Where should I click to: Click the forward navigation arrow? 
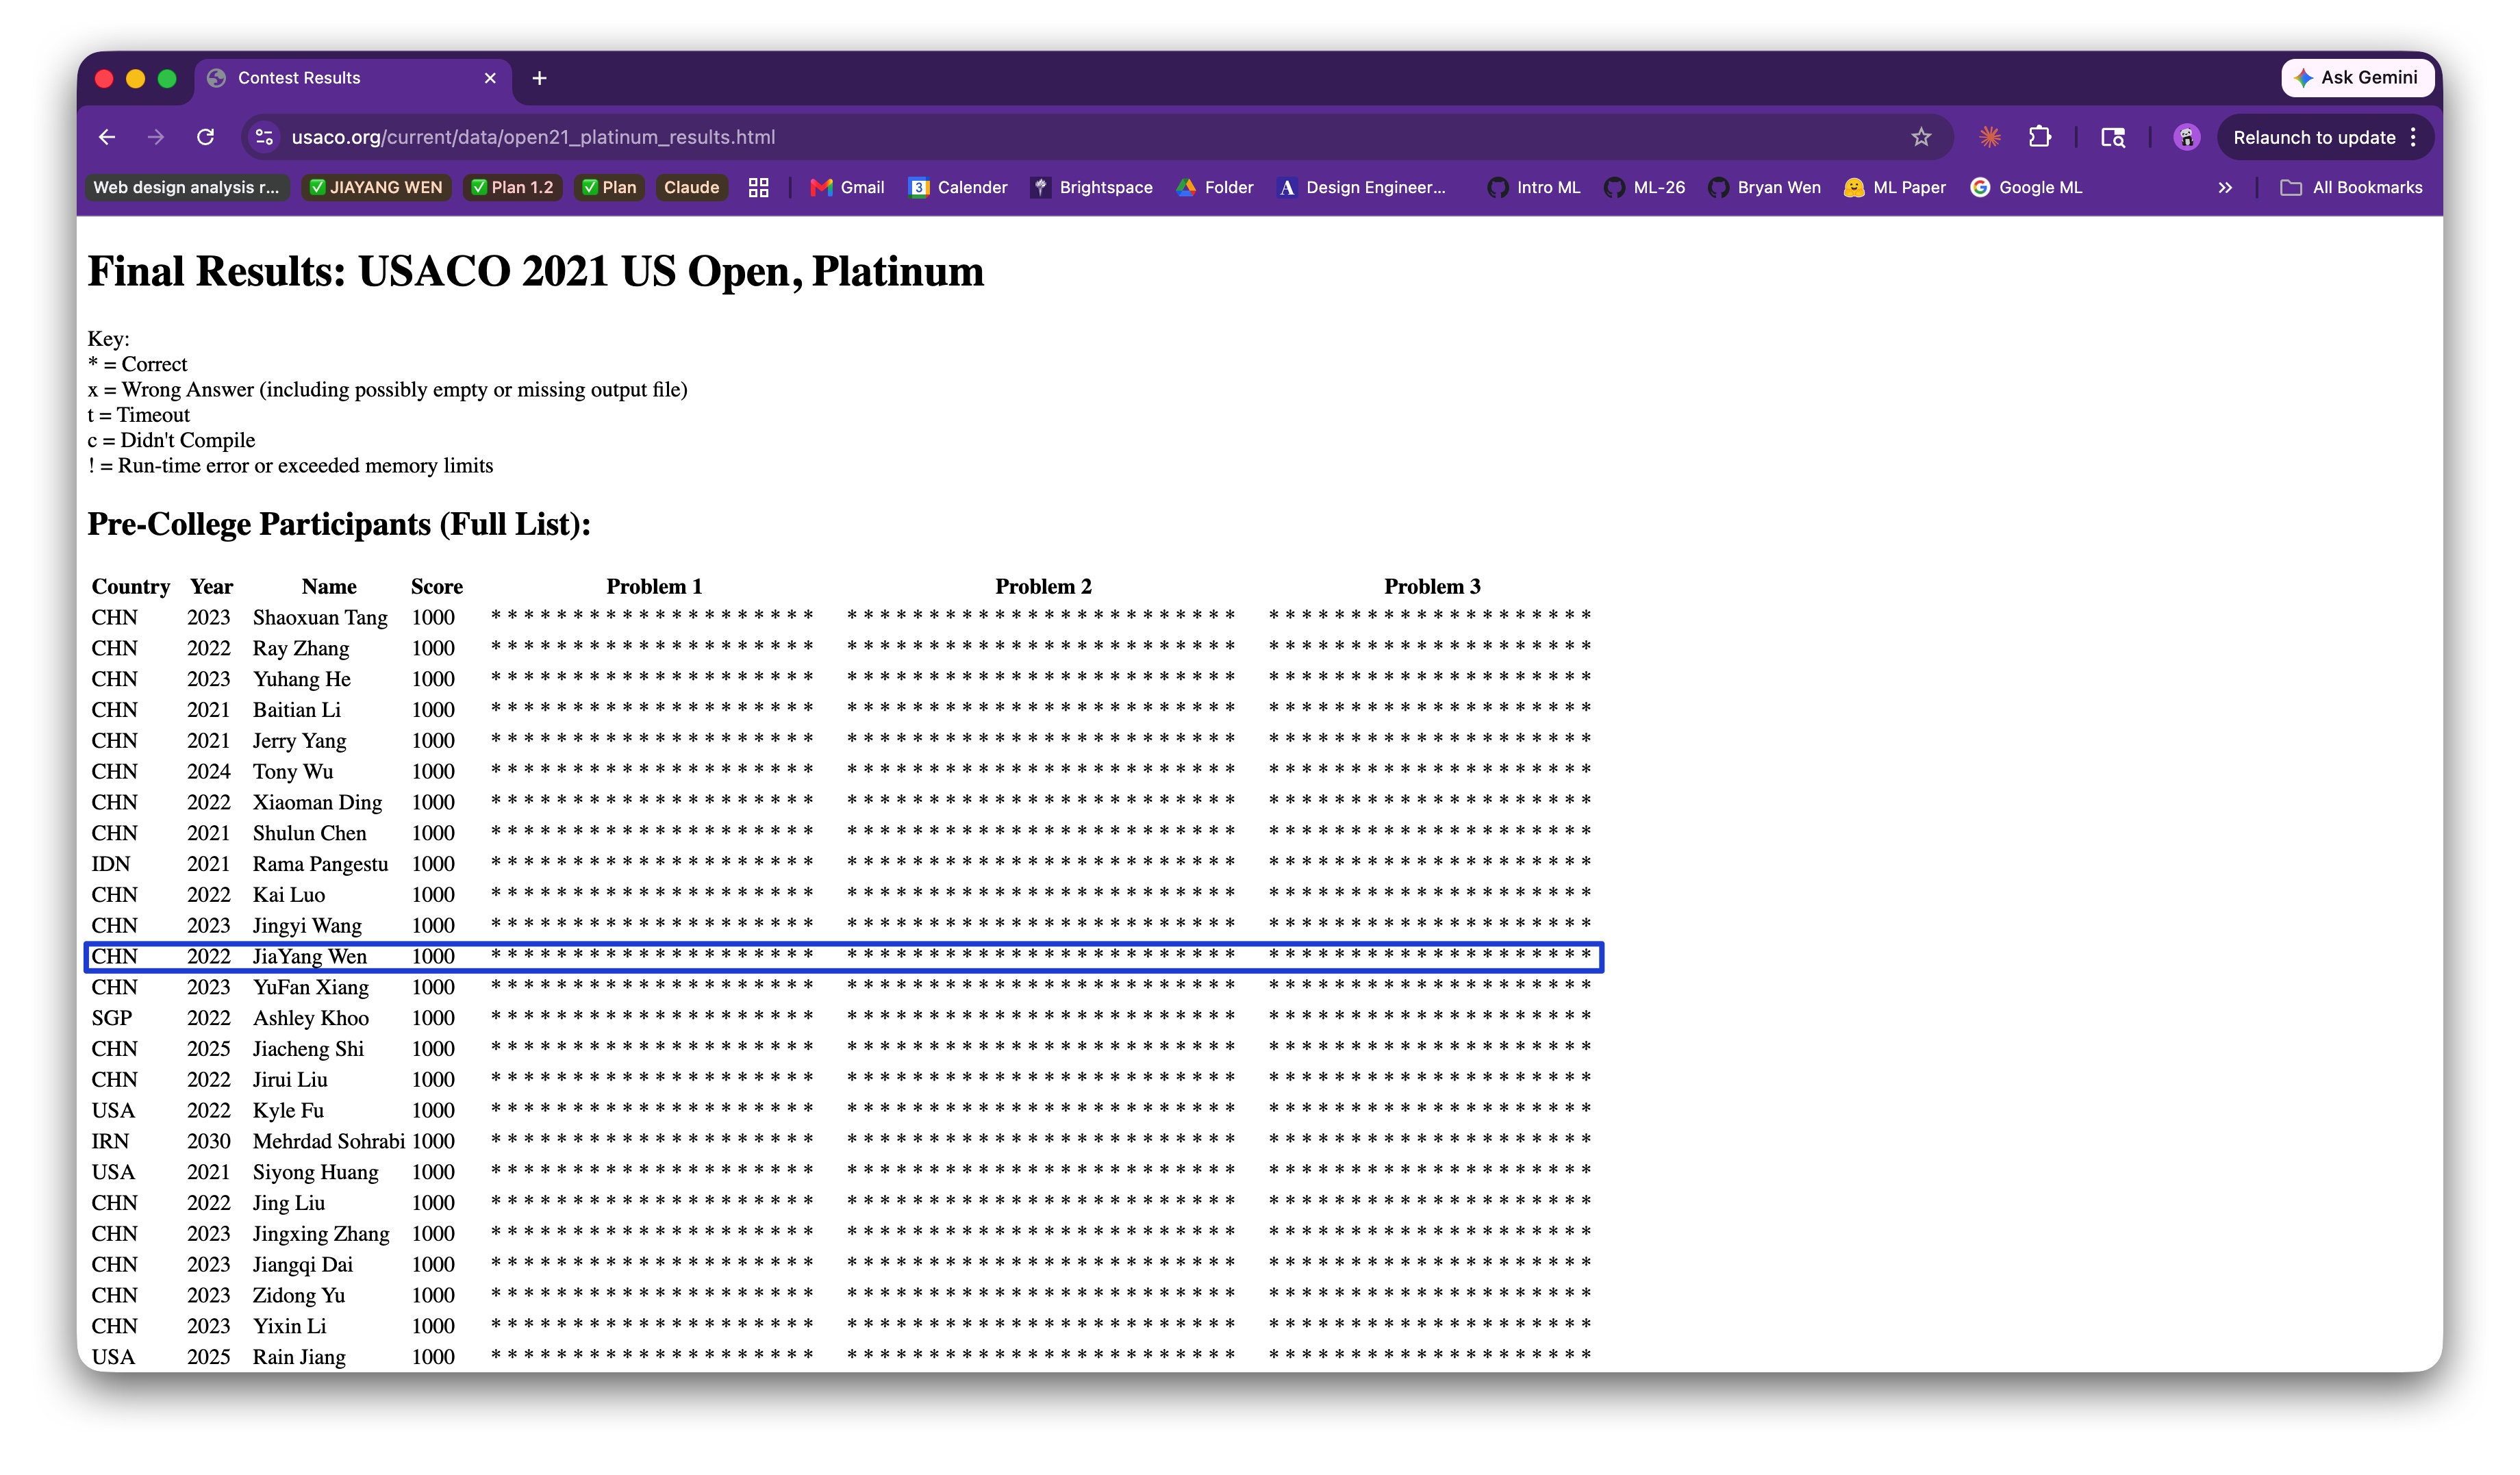[x=156, y=137]
